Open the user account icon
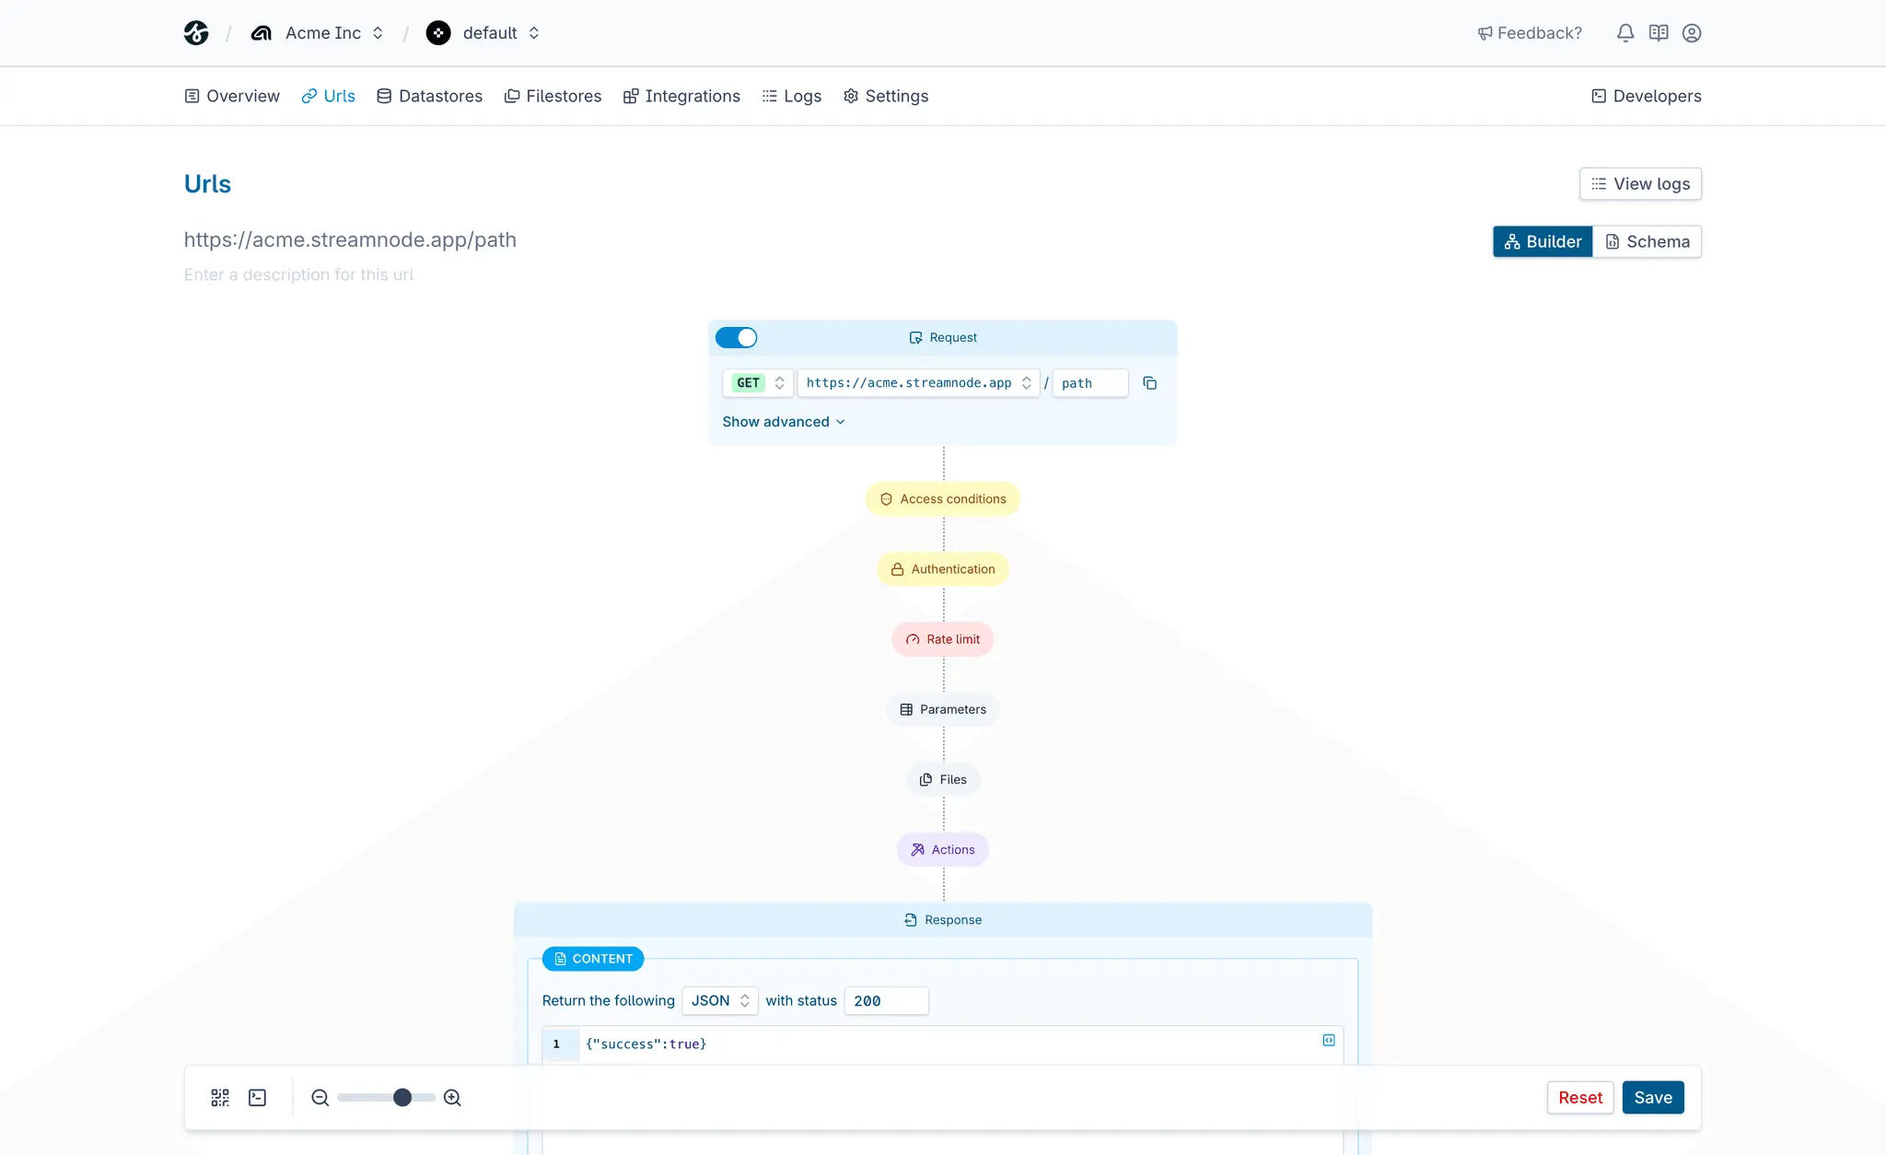The height and width of the screenshot is (1155, 1886). (x=1692, y=33)
